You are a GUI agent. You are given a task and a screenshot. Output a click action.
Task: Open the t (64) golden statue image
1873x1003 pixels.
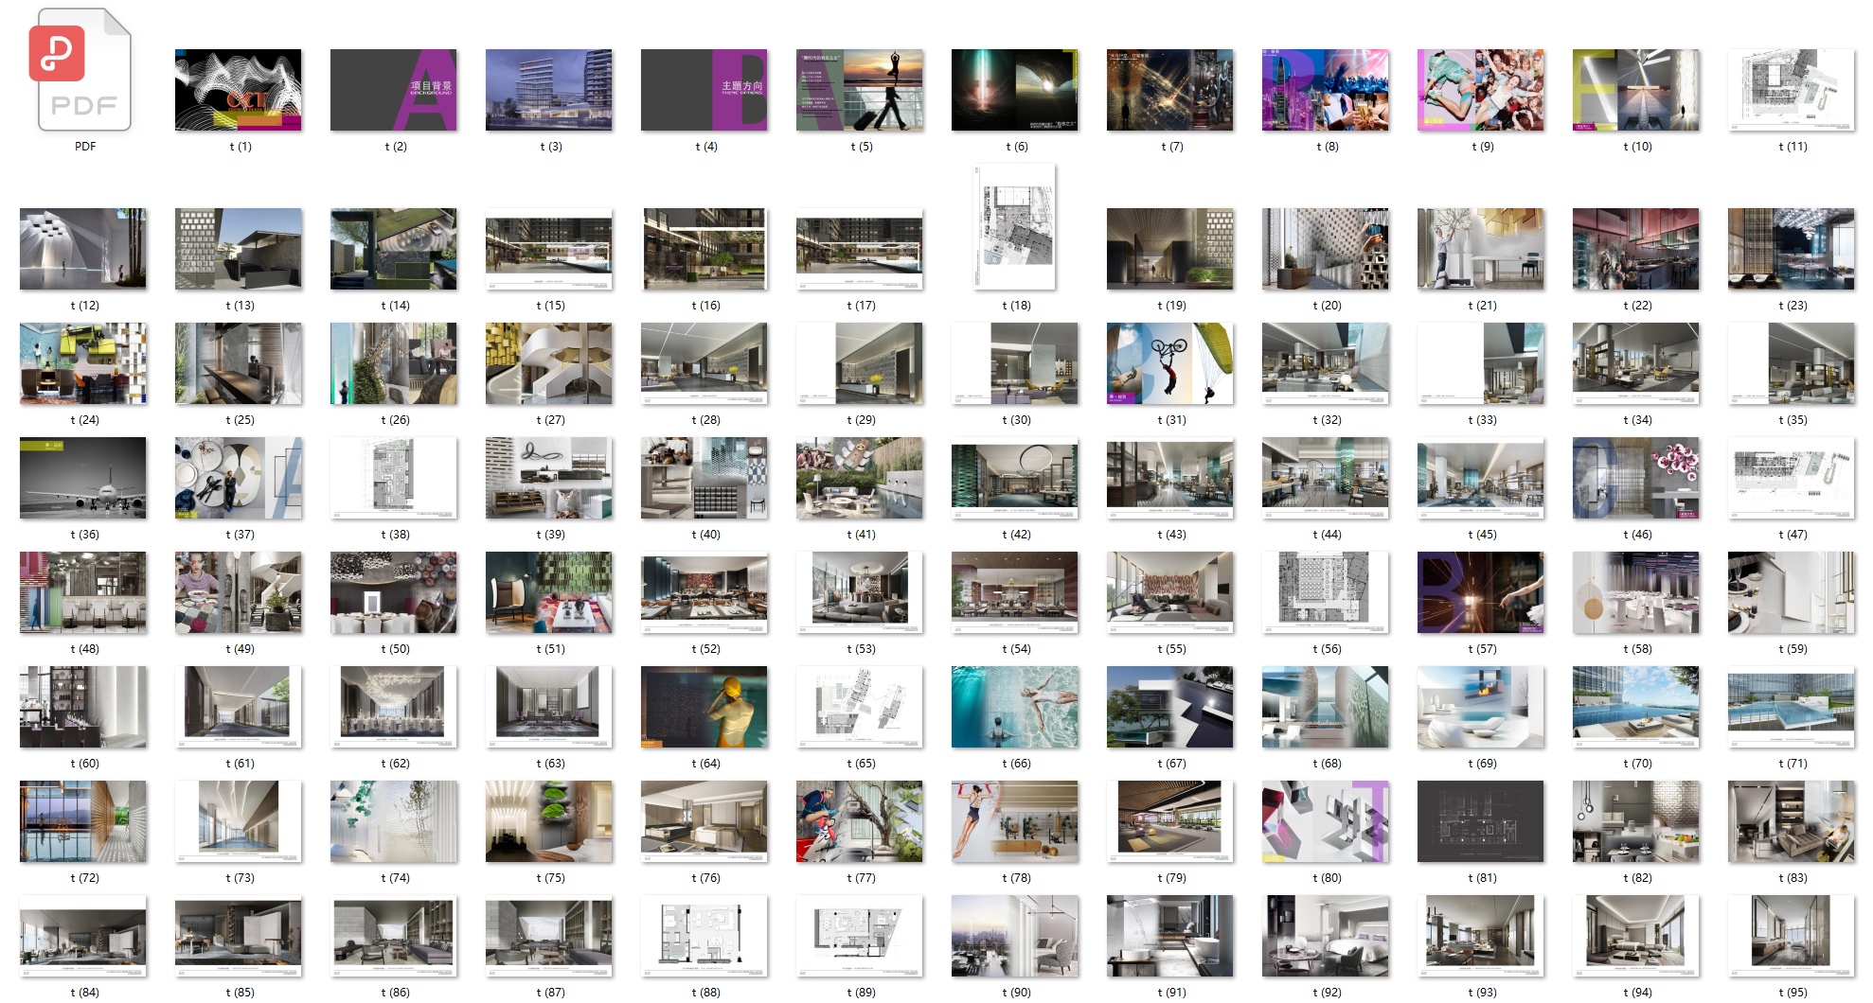click(x=705, y=707)
